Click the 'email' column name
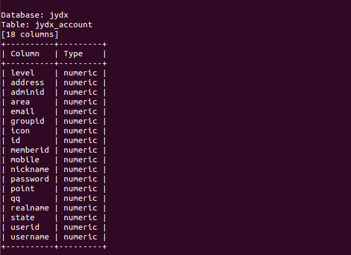 point(22,111)
